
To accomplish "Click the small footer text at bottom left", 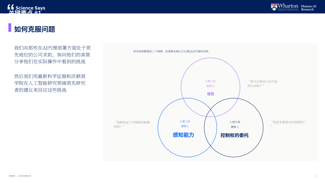I will (20, 176).
